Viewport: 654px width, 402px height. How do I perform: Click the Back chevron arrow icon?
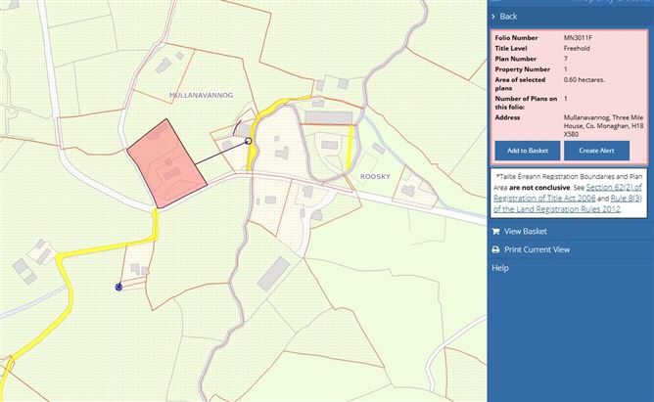click(494, 17)
